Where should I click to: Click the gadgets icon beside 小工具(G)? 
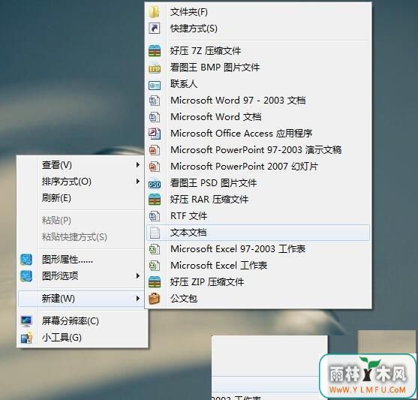pos(26,338)
